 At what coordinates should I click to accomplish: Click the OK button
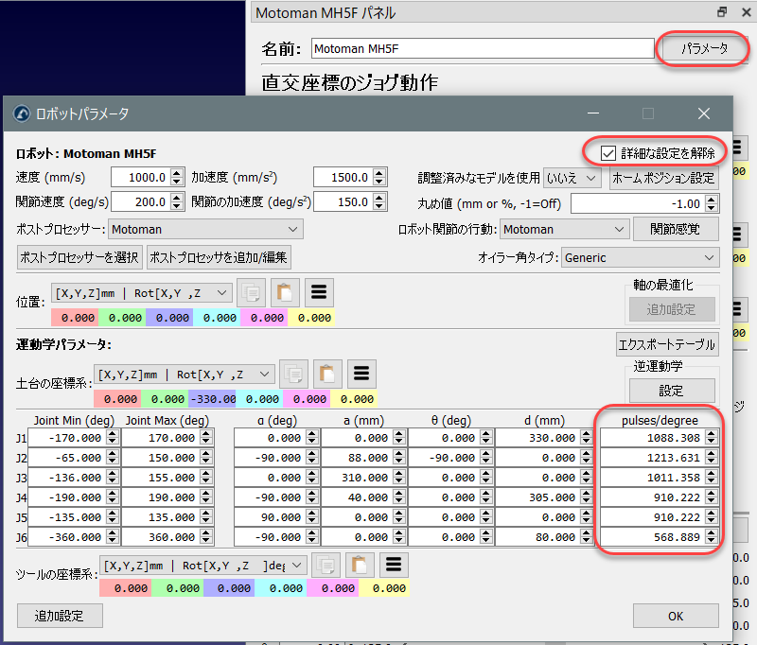[x=676, y=616]
